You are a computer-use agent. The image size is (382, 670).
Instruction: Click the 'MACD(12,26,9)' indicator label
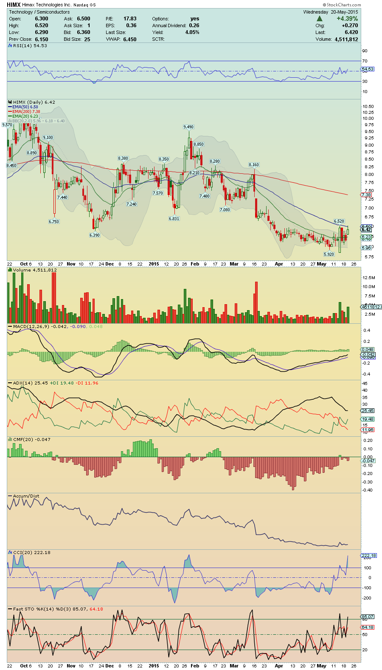tap(31, 326)
